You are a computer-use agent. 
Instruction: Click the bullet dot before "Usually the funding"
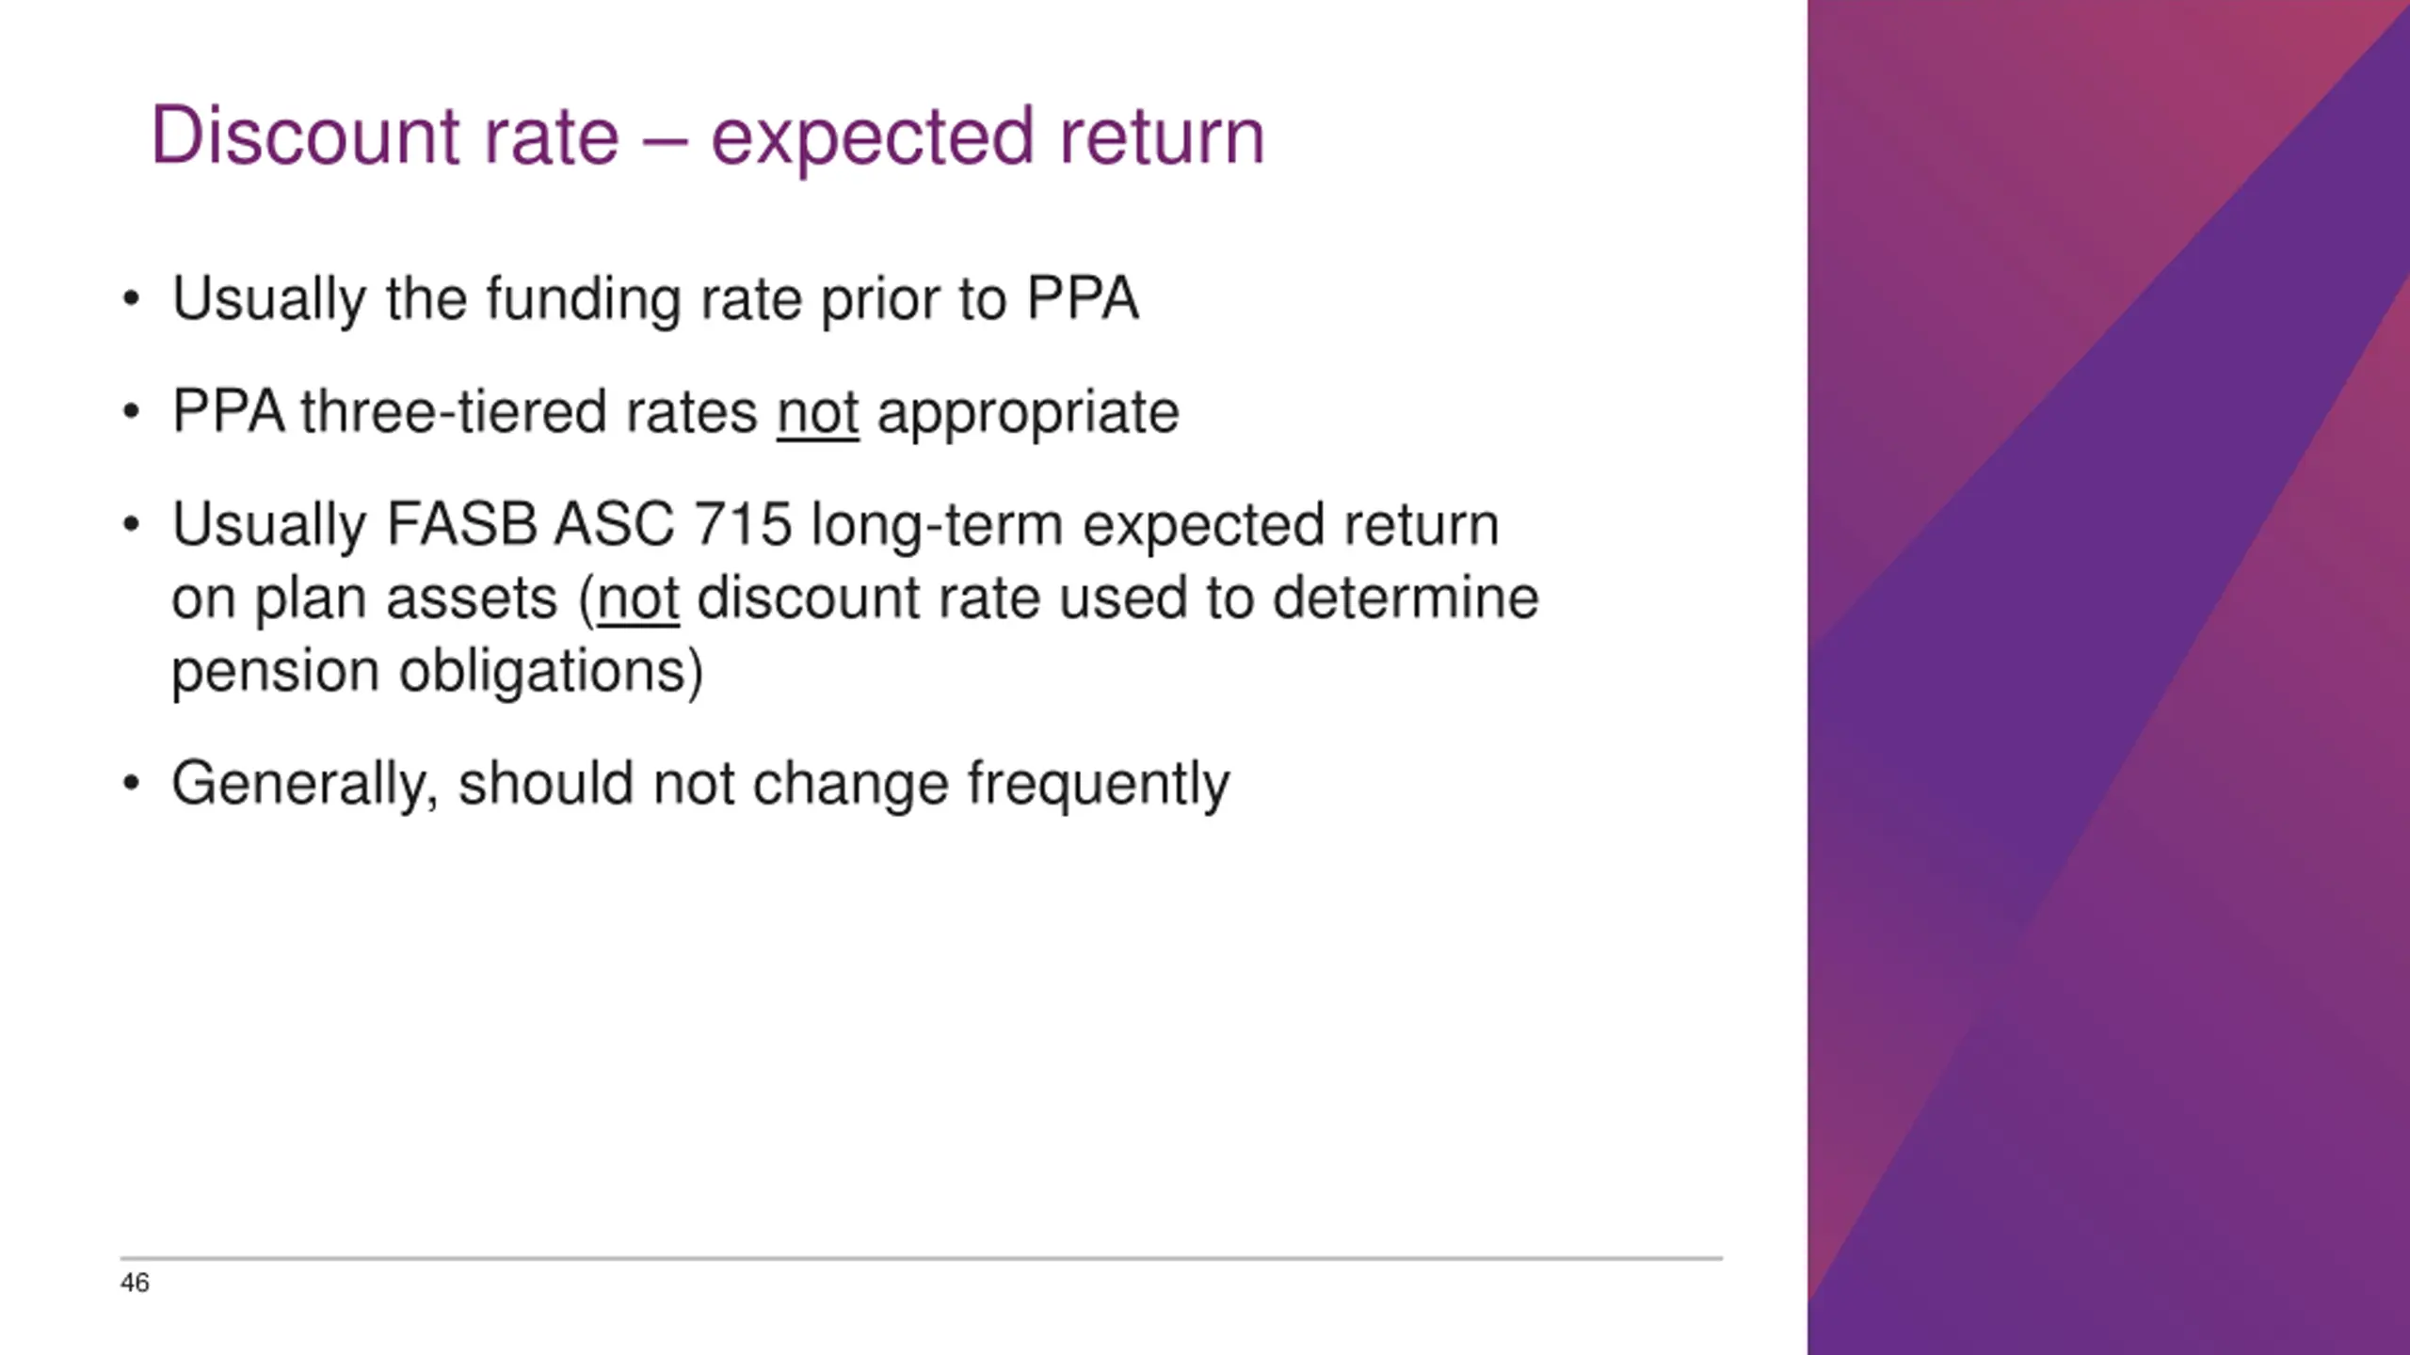pyautogui.click(x=131, y=299)
